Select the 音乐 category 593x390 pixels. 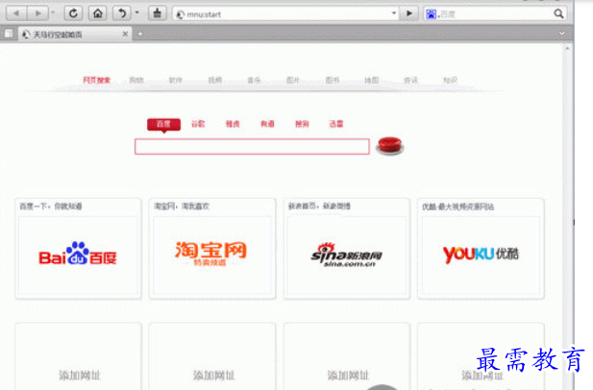pos(254,80)
